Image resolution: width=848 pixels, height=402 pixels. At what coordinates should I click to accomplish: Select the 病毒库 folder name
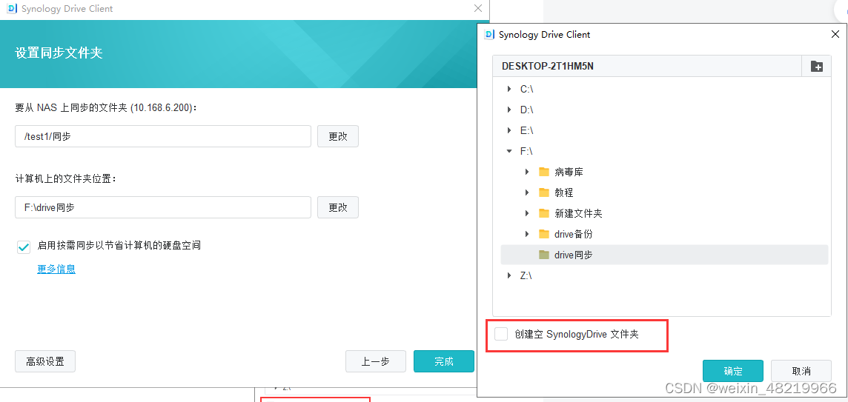569,172
